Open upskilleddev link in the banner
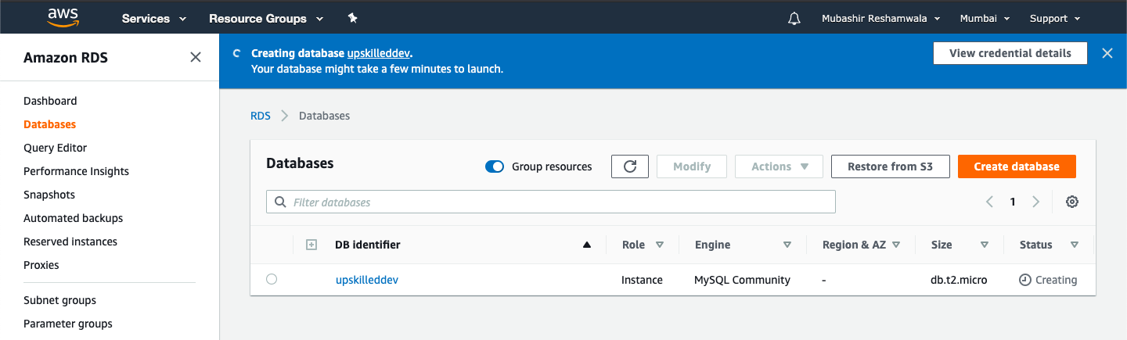The height and width of the screenshot is (340, 1127). [379, 54]
